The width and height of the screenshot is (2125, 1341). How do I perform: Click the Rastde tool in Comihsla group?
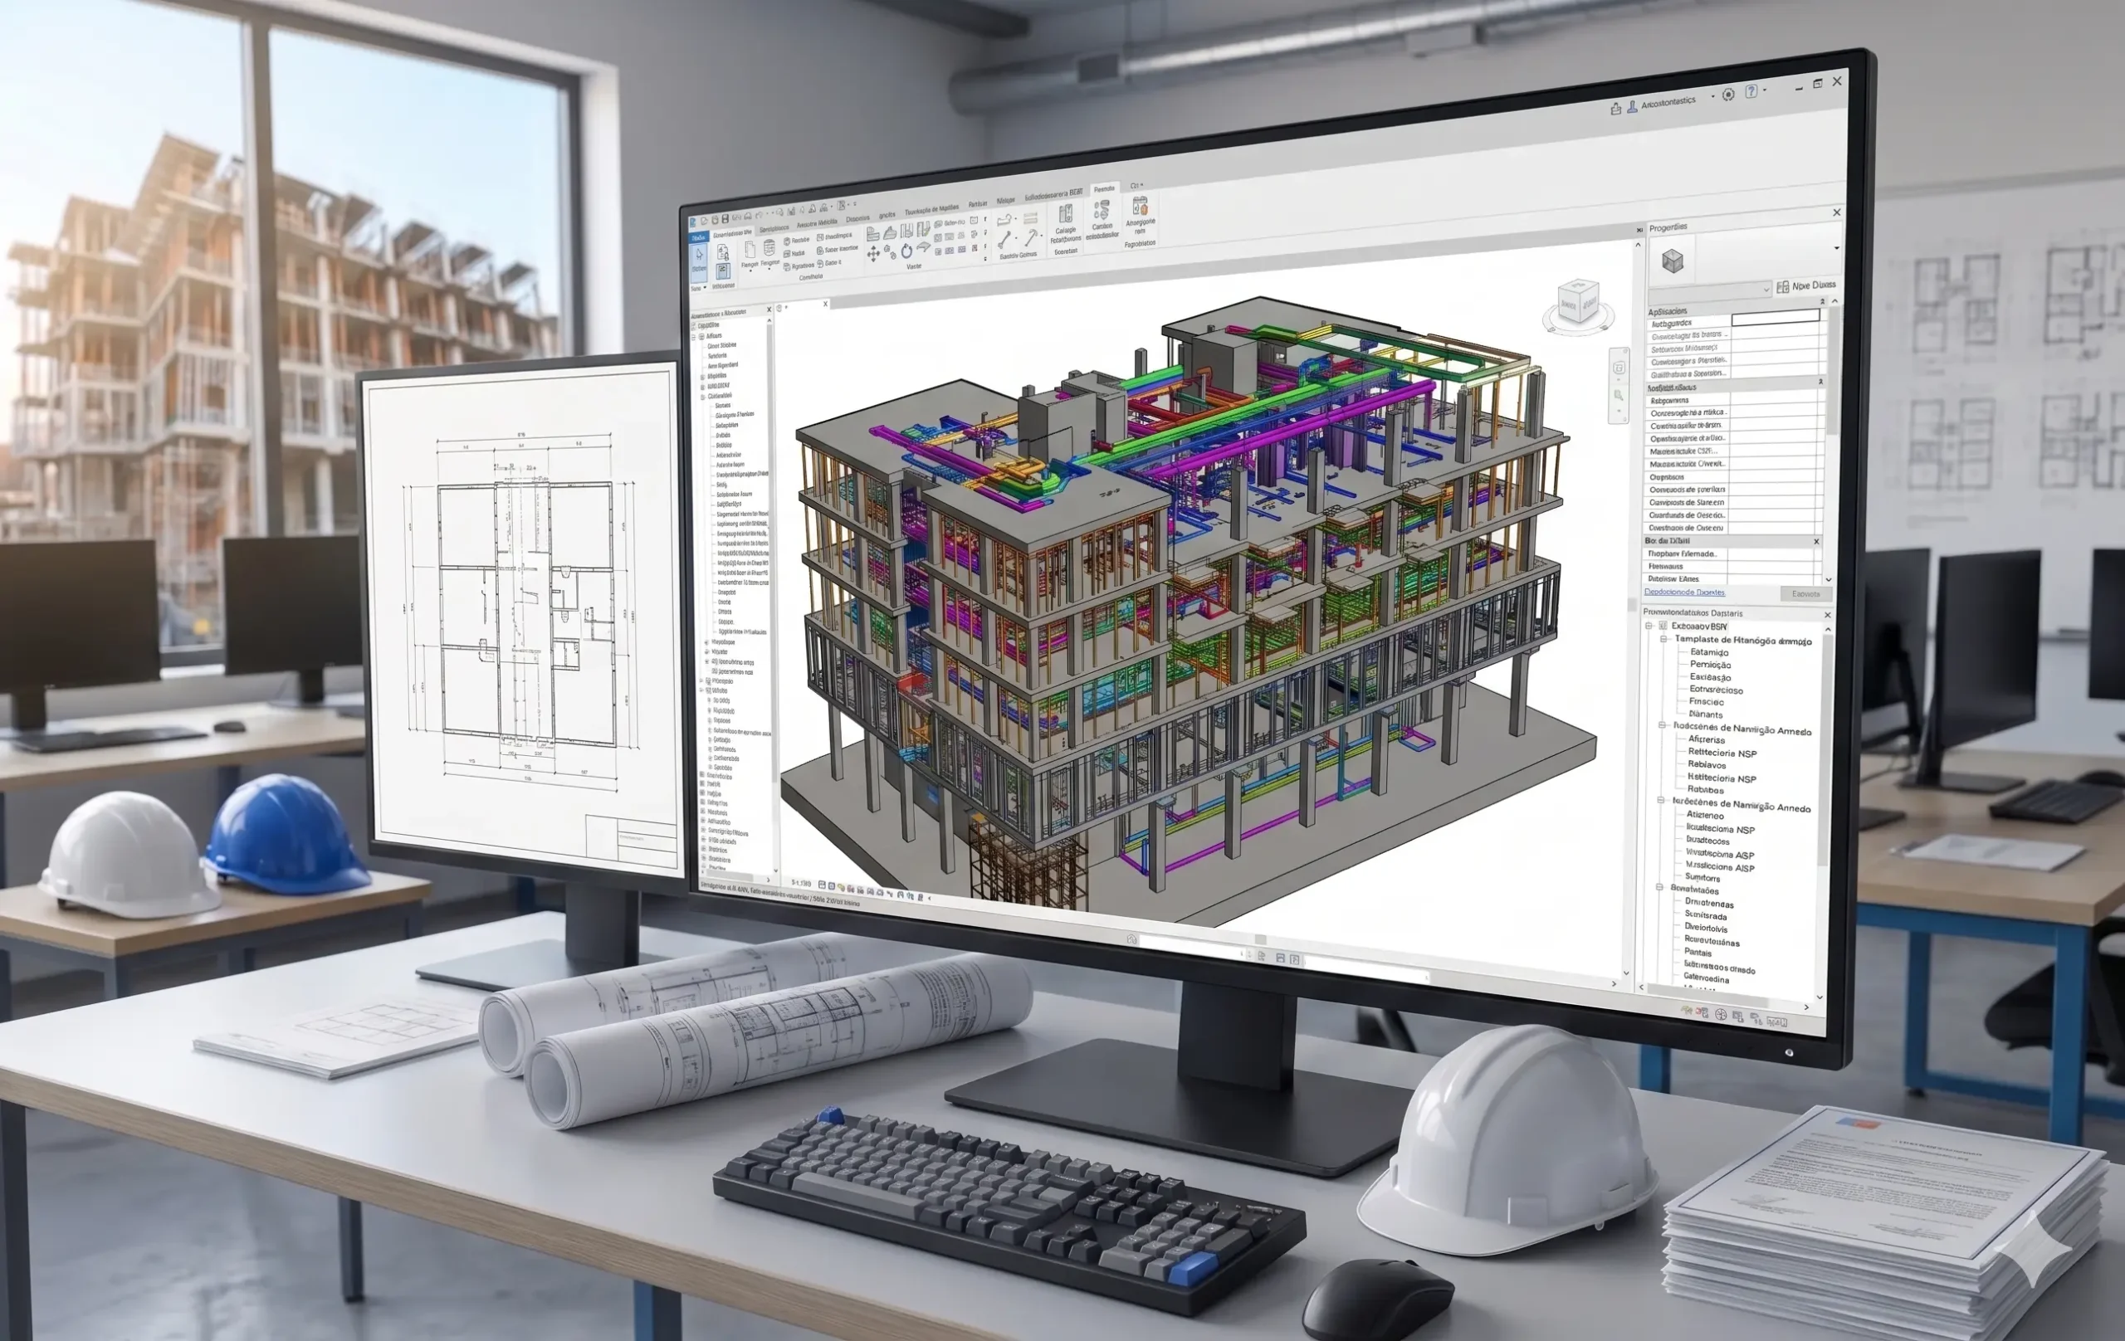point(798,241)
